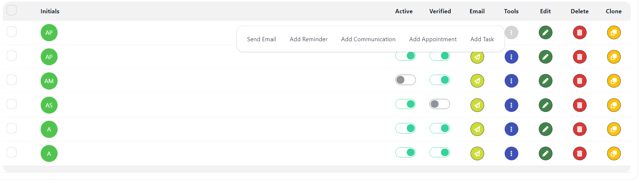Image resolution: width=640 pixels, height=183 pixels.
Task: Turn on the Verified toggle in the AS row
Action: (439, 104)
